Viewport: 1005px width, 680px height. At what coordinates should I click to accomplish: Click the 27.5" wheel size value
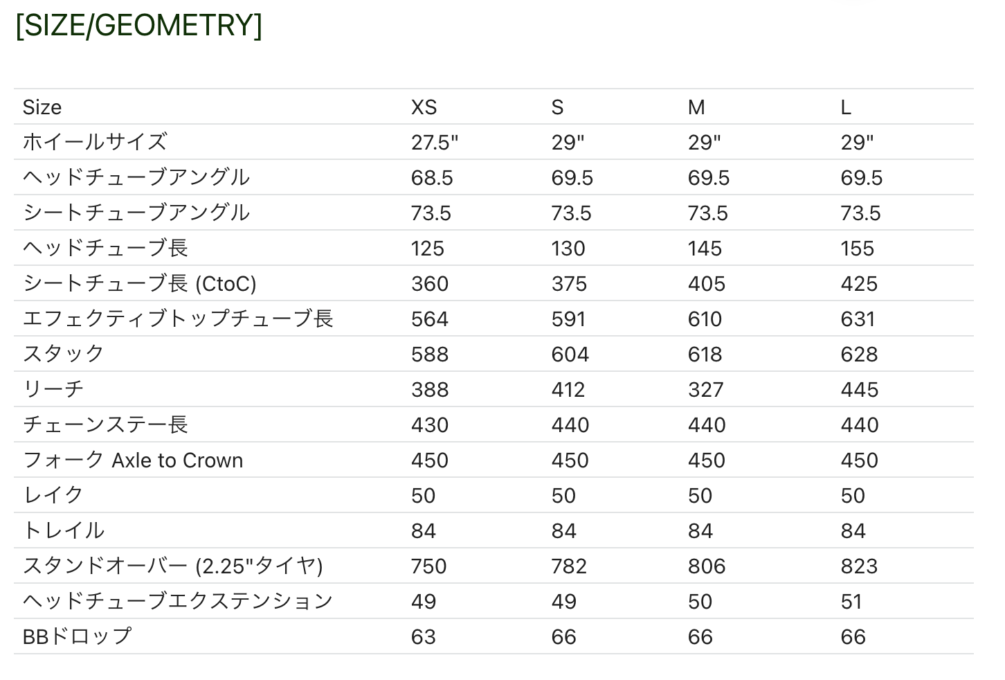point(435,143)
